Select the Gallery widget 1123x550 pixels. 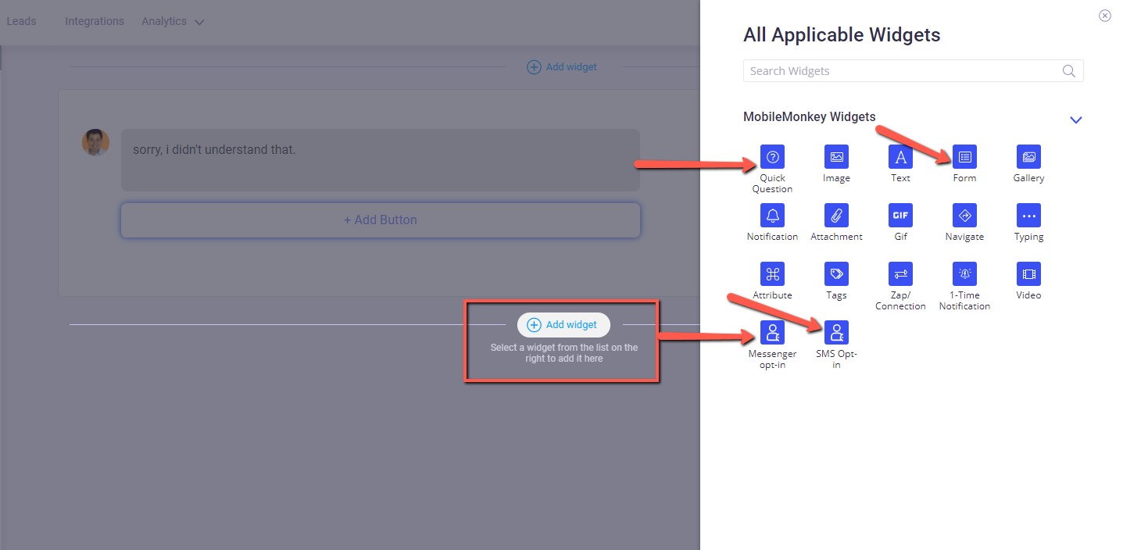[x=1028, y=157]
